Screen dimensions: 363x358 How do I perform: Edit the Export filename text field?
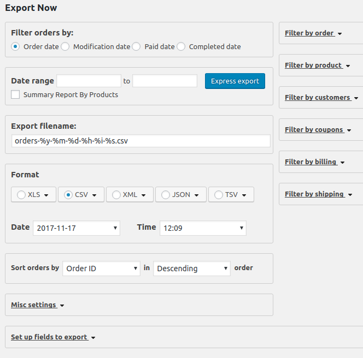tap(141, 141)
